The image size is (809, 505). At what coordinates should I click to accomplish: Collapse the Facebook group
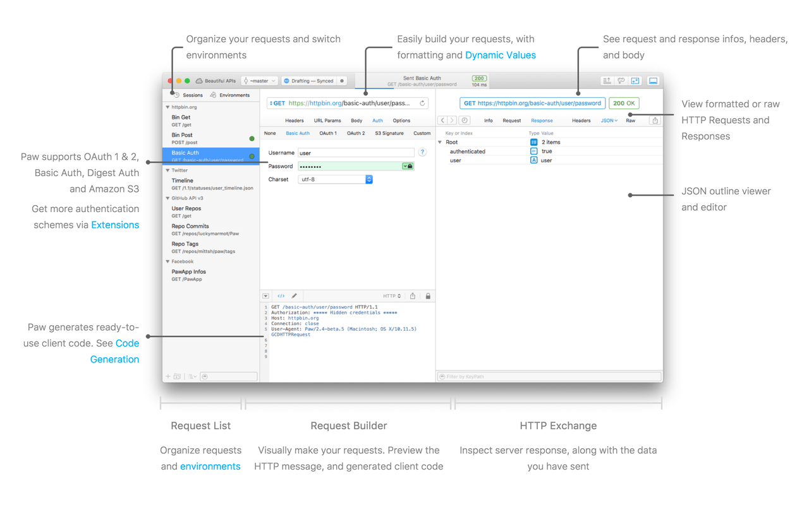coord(167,261)
